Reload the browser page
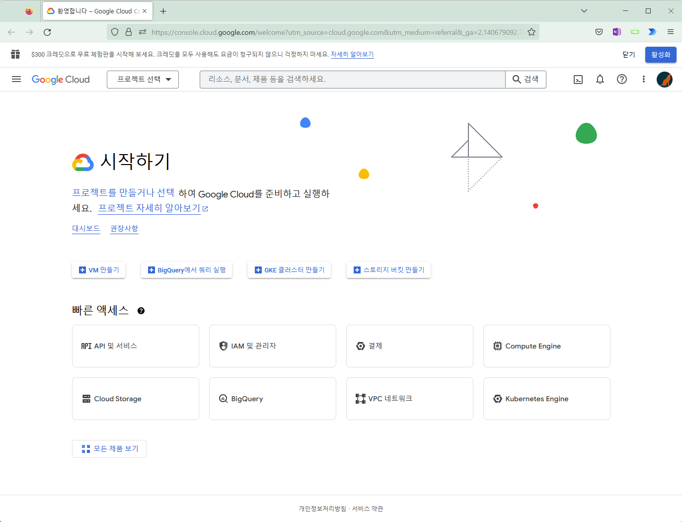 pos(47,32)
